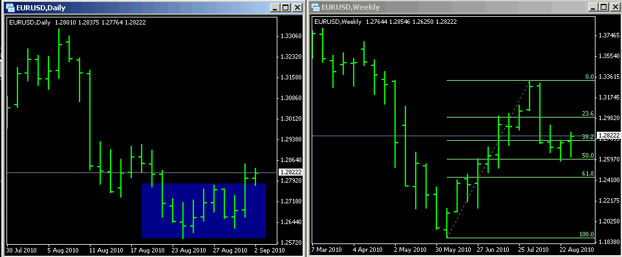Click the 7 Mar 2010 date label
Viewport: 622px width, 257px height.
[327, 250]
